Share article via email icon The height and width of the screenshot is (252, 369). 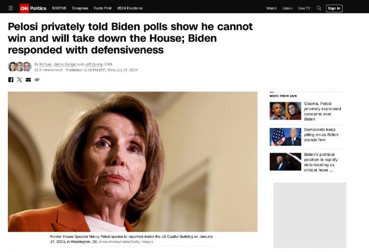pyautogui.click(x=28, y=80)
